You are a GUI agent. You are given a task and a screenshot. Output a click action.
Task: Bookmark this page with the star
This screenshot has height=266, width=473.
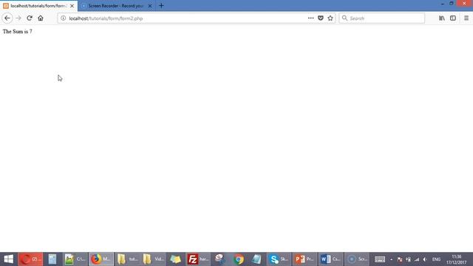tap(330, 18)
